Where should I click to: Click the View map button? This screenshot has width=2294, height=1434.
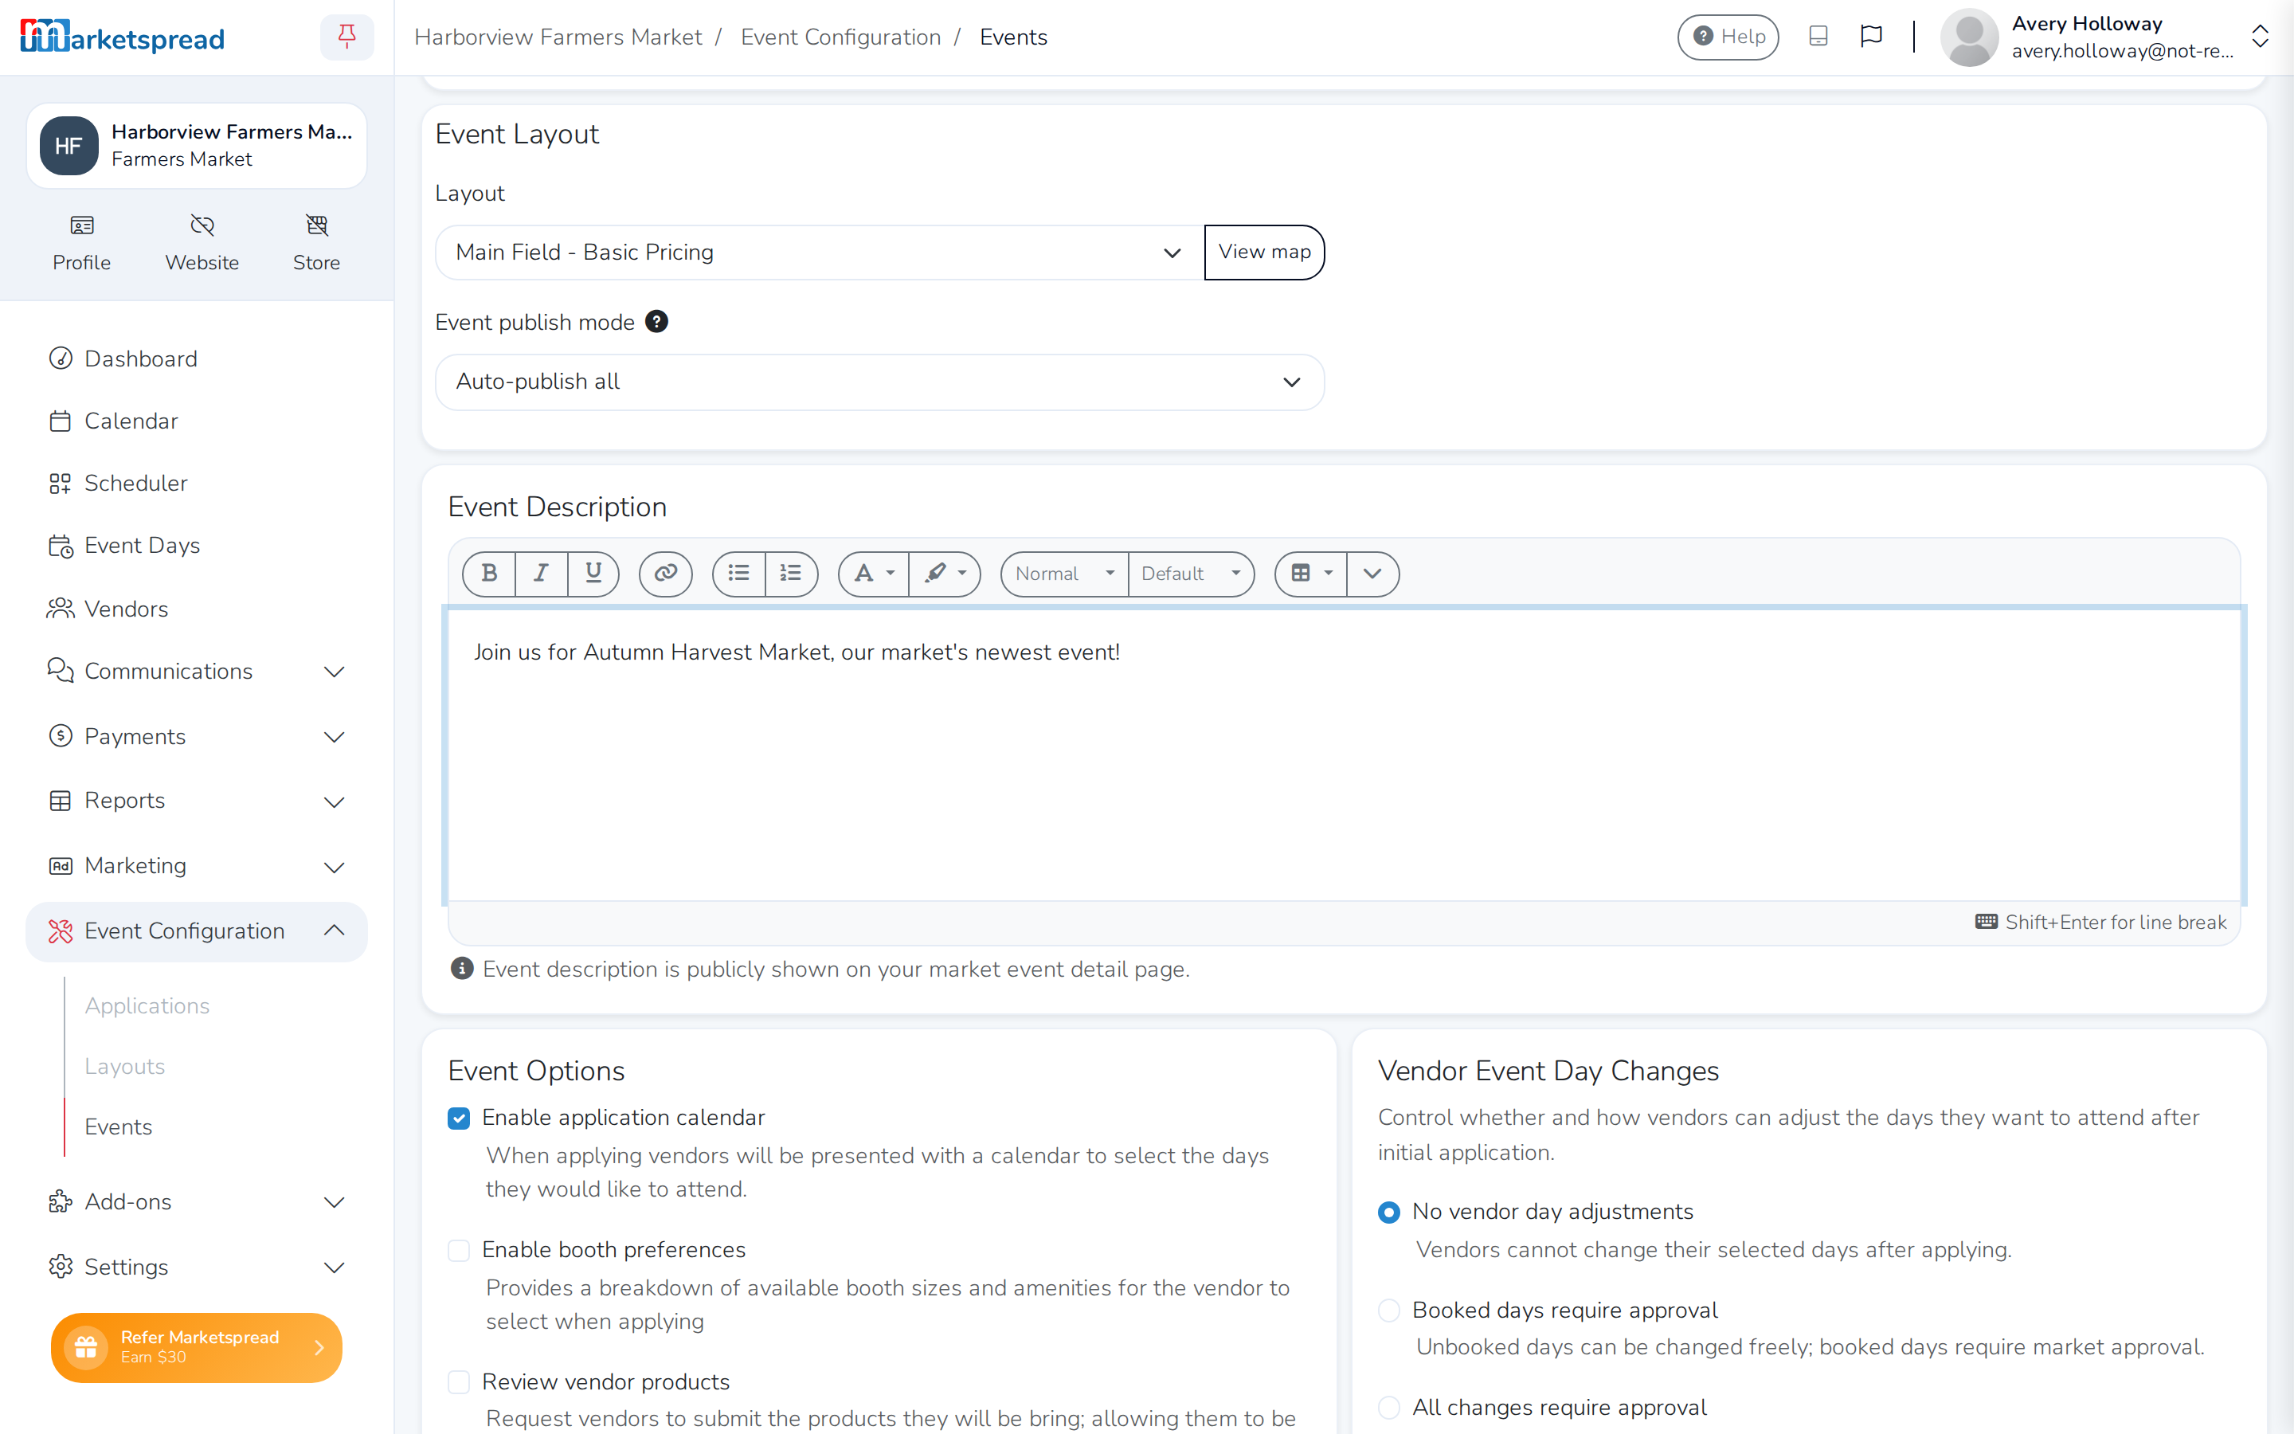1265,253
